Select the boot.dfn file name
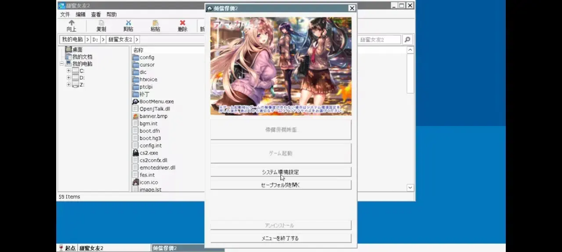Screen dimensions: 562x252 150,131
